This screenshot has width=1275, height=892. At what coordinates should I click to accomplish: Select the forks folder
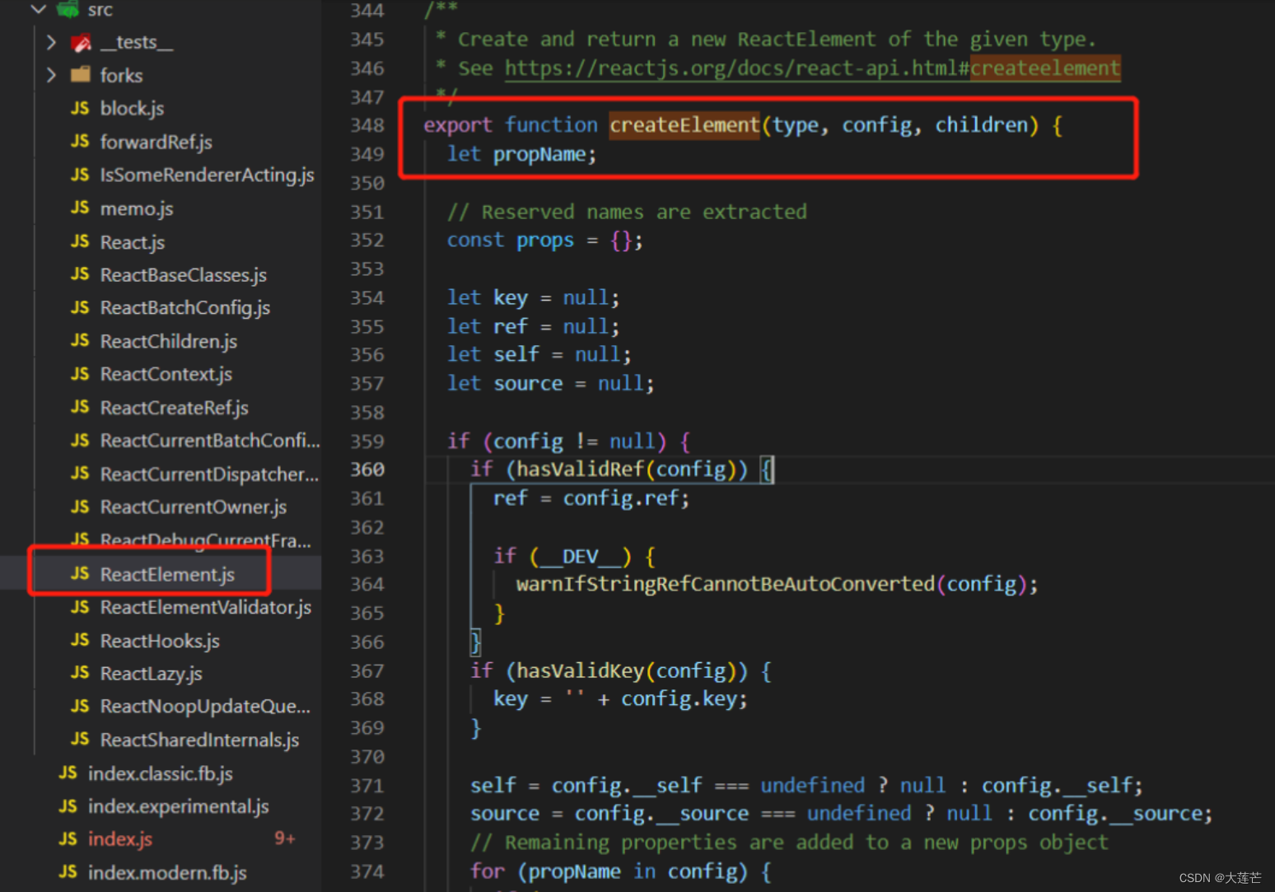pos(121,75)
